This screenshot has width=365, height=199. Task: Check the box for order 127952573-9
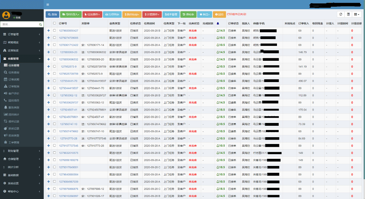point(54,66)
